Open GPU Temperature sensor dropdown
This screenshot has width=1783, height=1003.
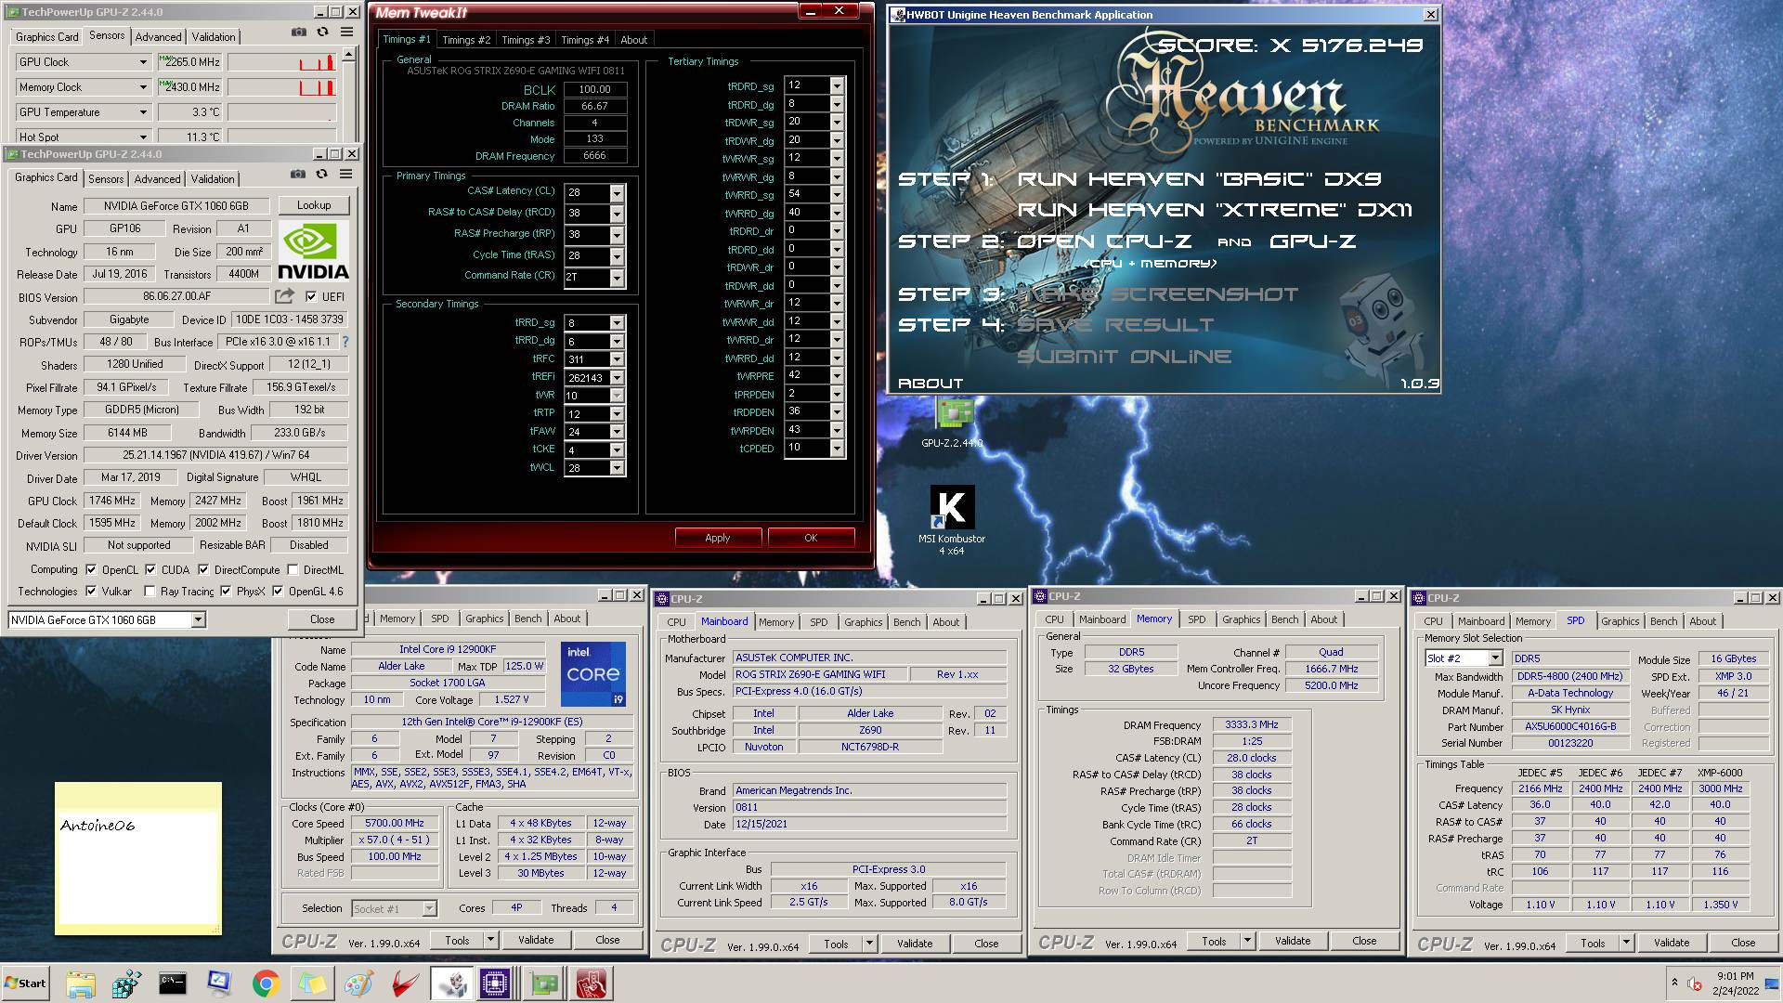click(x=143, y=112)
